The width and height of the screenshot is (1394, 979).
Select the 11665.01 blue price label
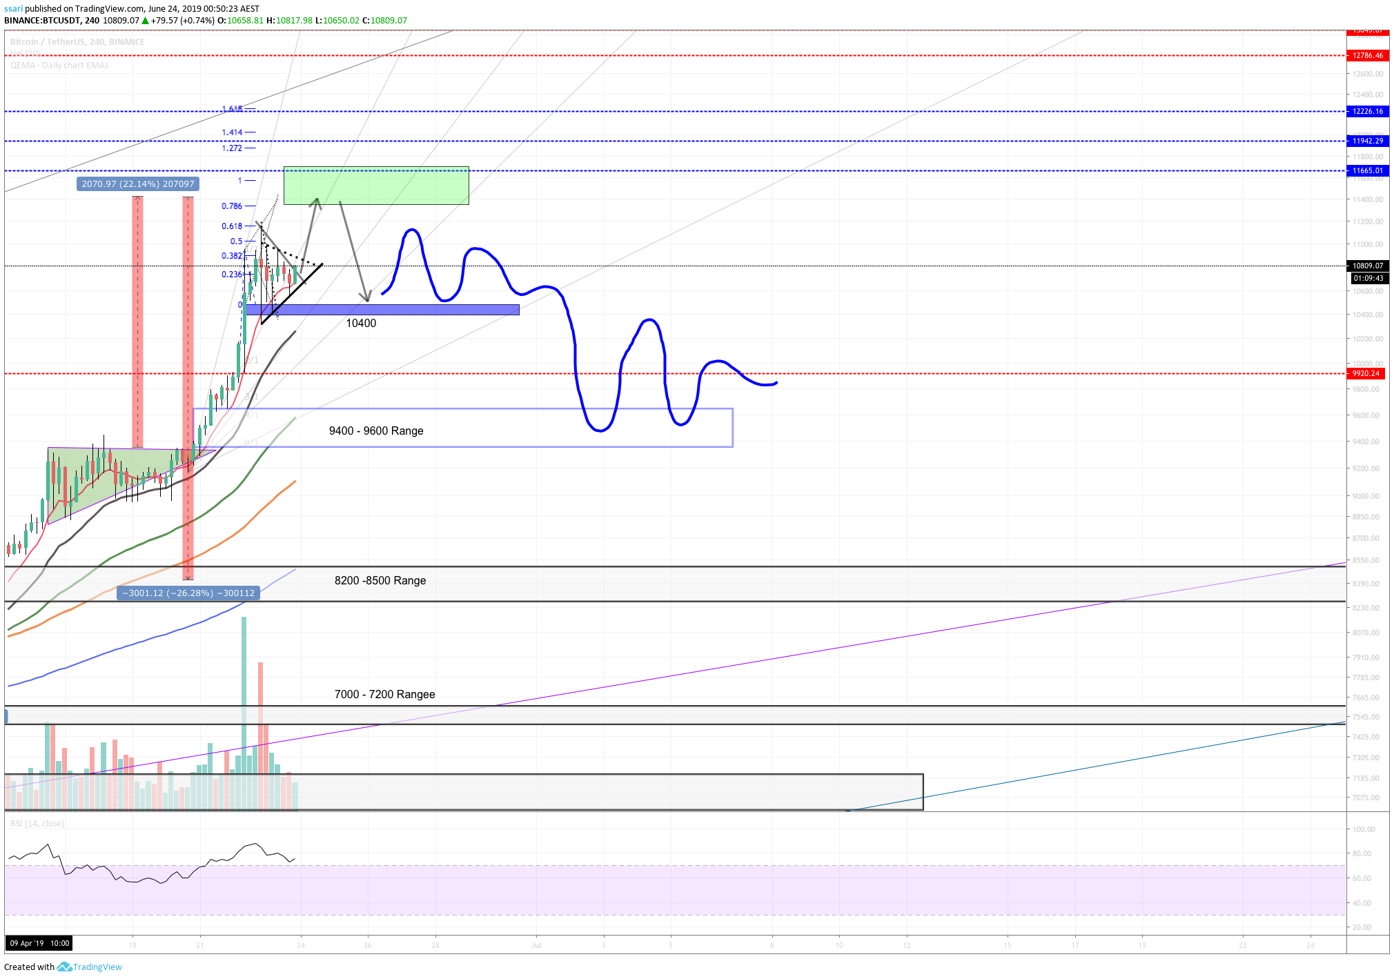pos(1367,170)
